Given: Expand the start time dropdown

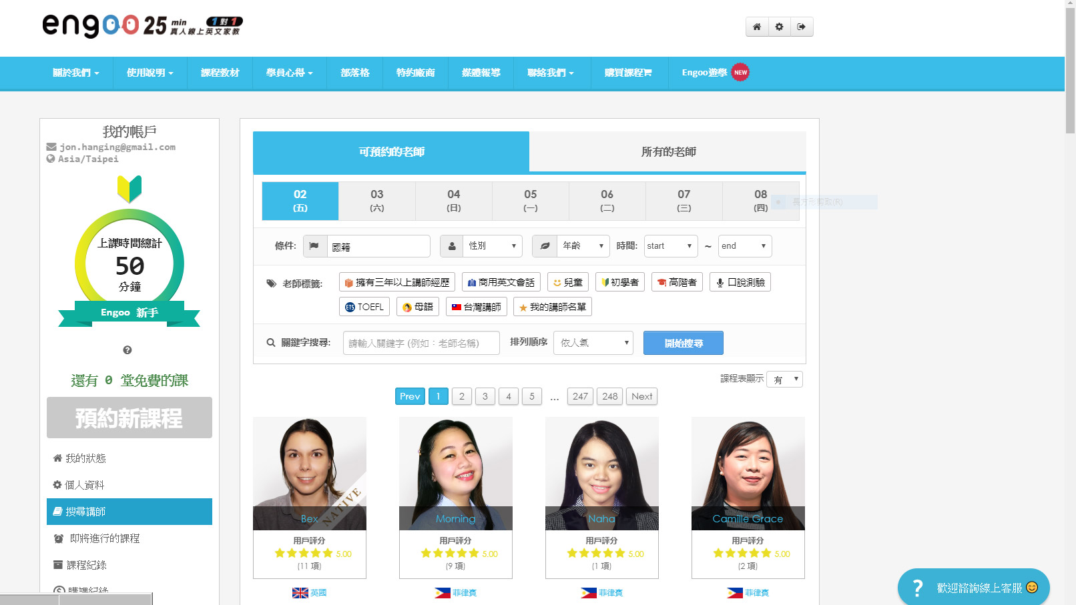Looking at the screenshot, I should click(671, 246).
